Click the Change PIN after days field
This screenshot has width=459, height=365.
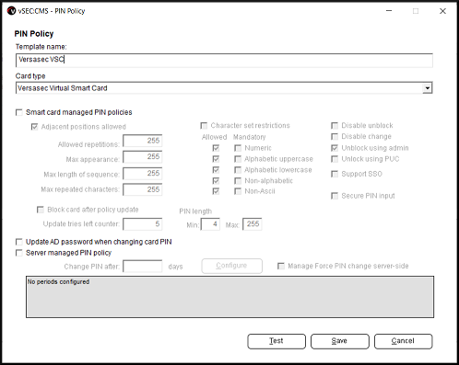coord(143,267)
